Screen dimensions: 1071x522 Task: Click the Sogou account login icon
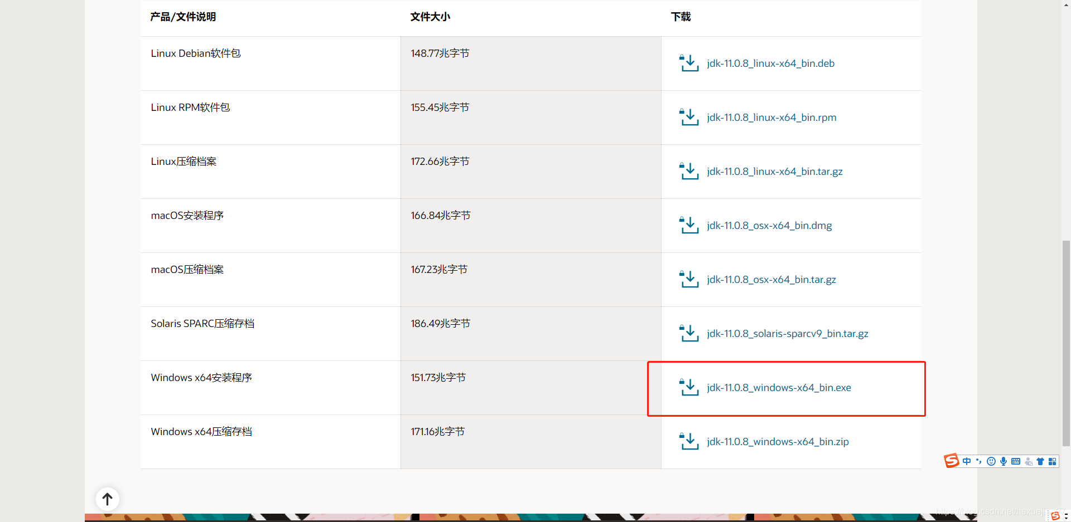[x=1029, y=461]
